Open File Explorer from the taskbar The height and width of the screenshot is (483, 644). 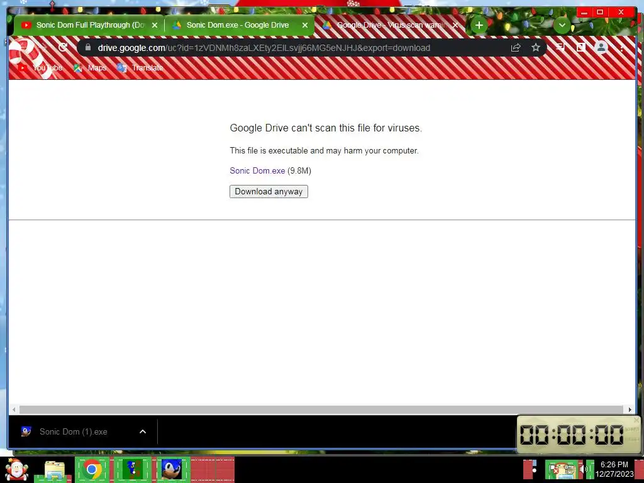point(55,470)
